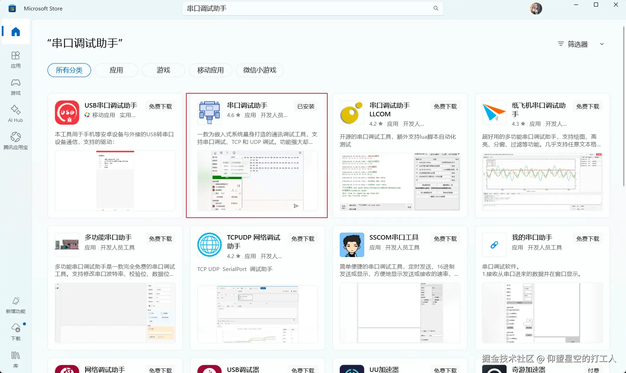Click 免费下载 for SSCOM串口工具
The image size is (626, 373).
tap(445, 239)
